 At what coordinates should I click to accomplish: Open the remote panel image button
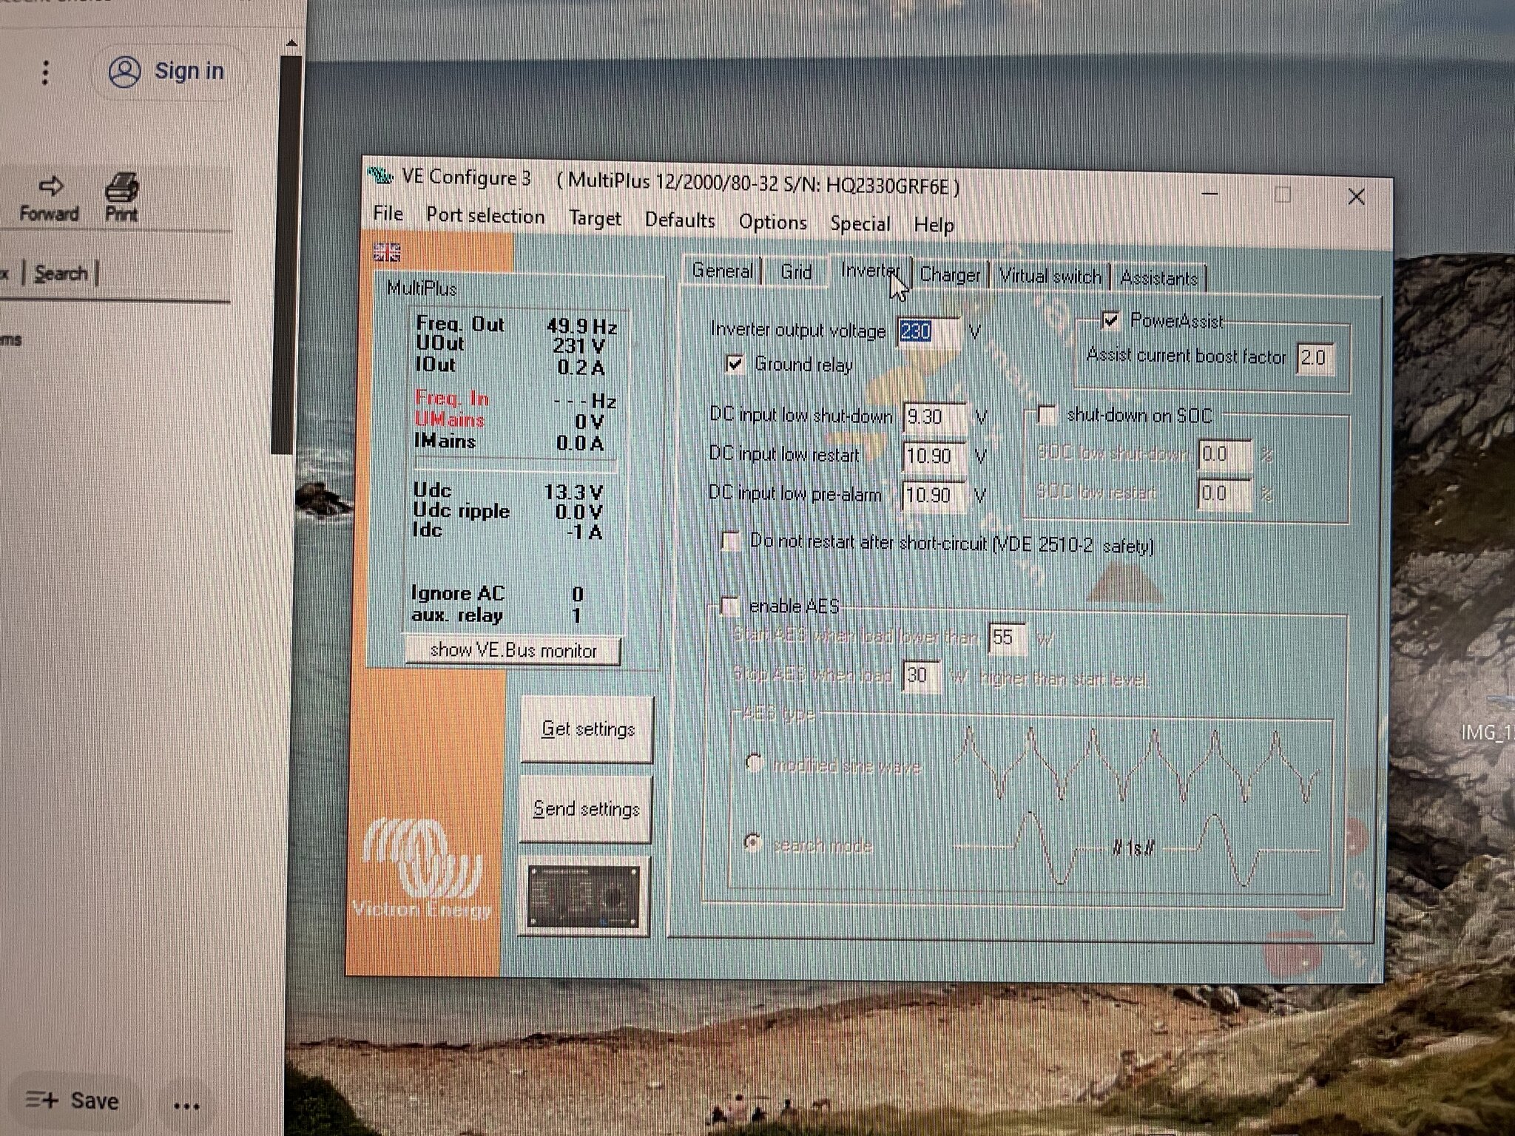pyautogui.click(x=584, y=896)
